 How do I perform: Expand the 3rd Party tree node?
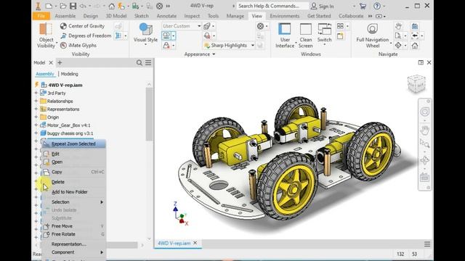(x=36, y=93)
